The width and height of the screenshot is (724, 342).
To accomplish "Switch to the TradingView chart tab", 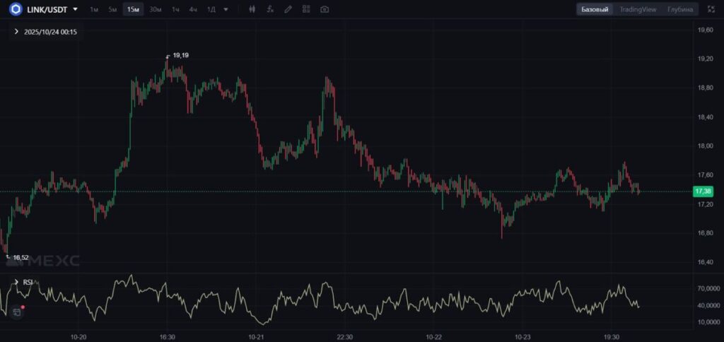I will (x=638, y=10).
